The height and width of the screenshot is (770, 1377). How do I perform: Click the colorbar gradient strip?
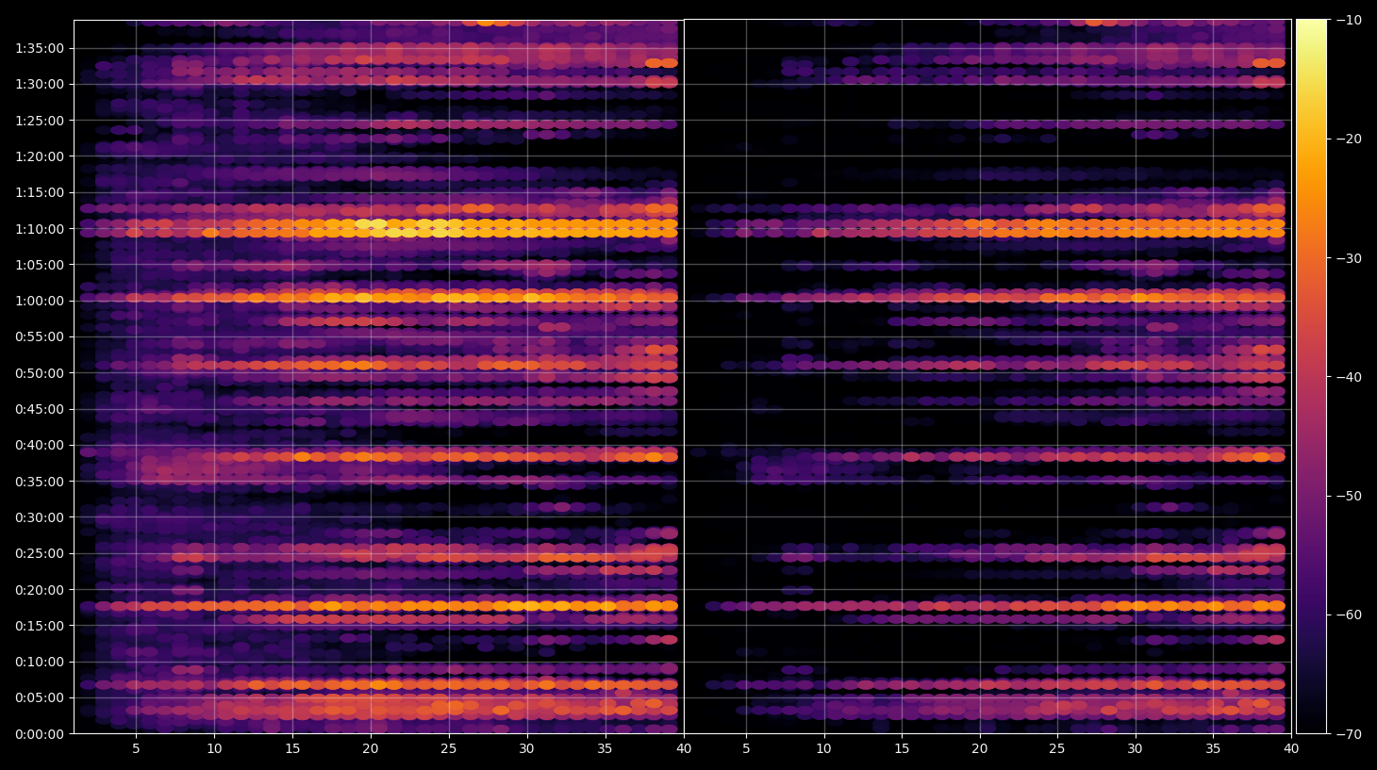(1311, 377)
